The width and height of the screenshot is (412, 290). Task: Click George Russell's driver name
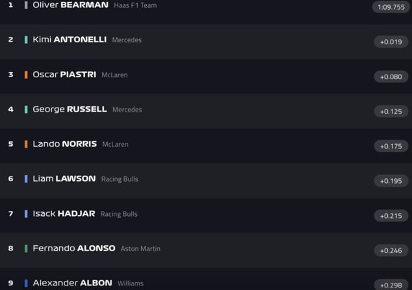tap(70, 109)
